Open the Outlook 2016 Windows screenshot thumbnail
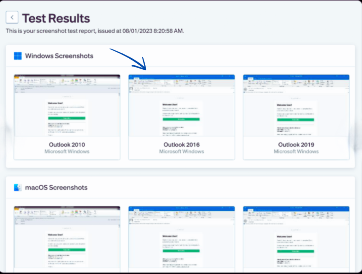 182,105
